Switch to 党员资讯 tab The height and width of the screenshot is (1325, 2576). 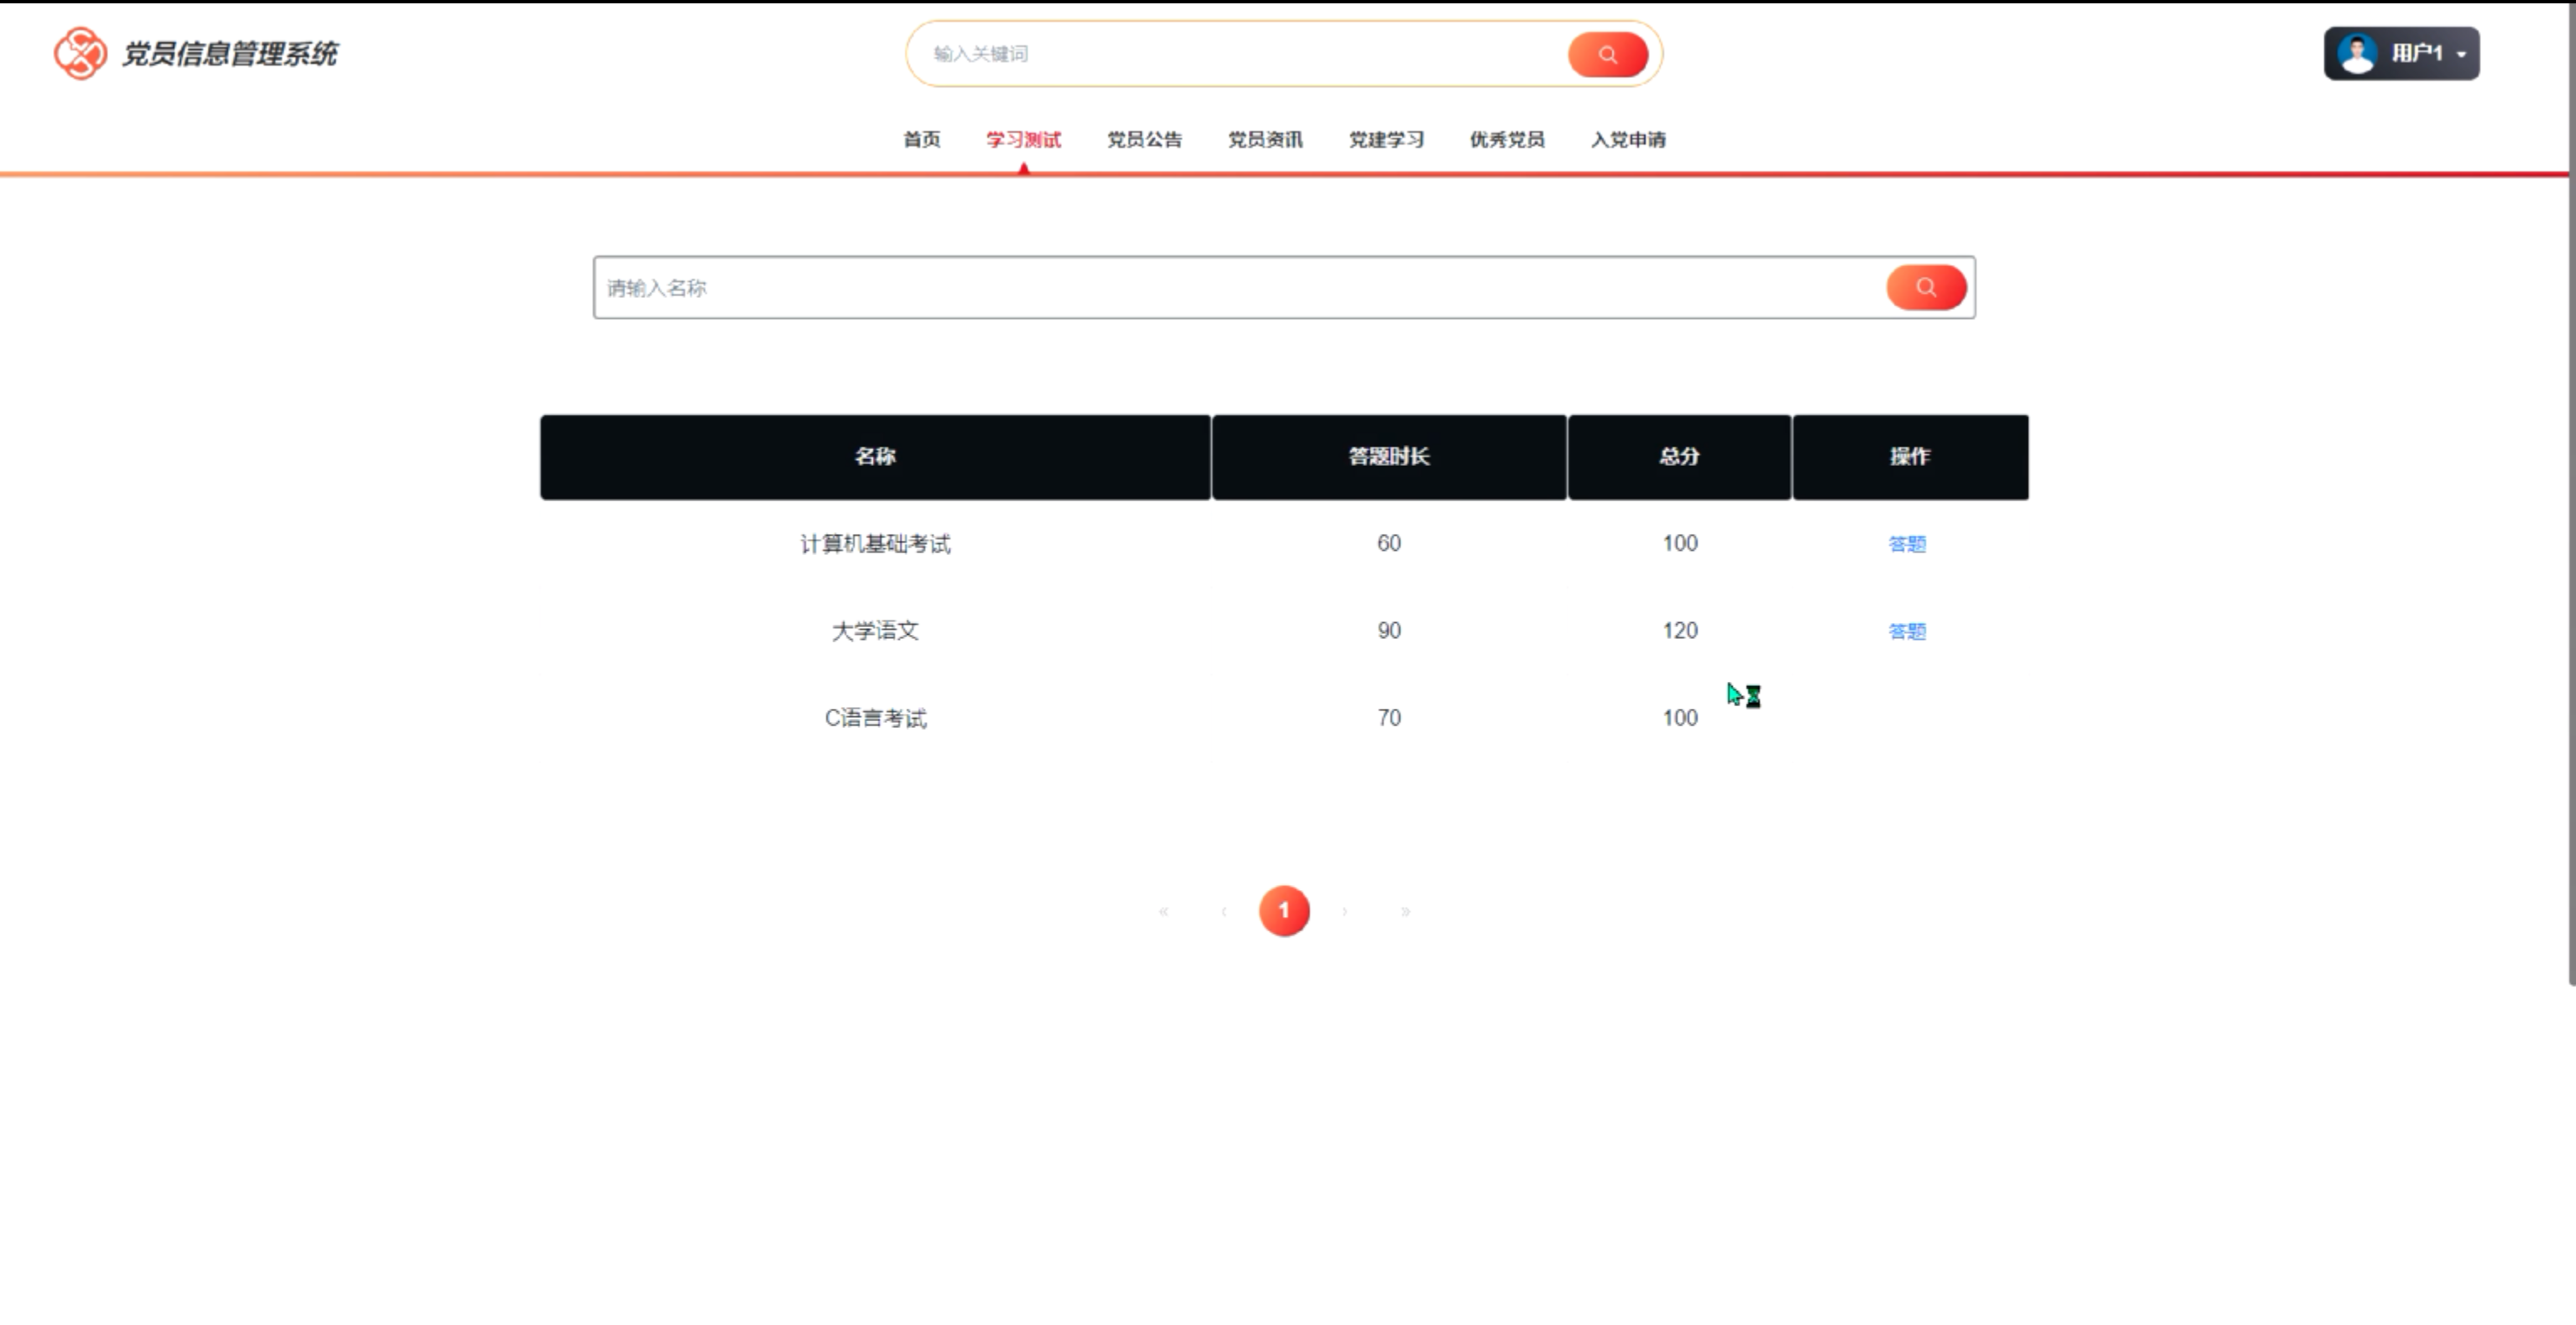point(1265,140)
